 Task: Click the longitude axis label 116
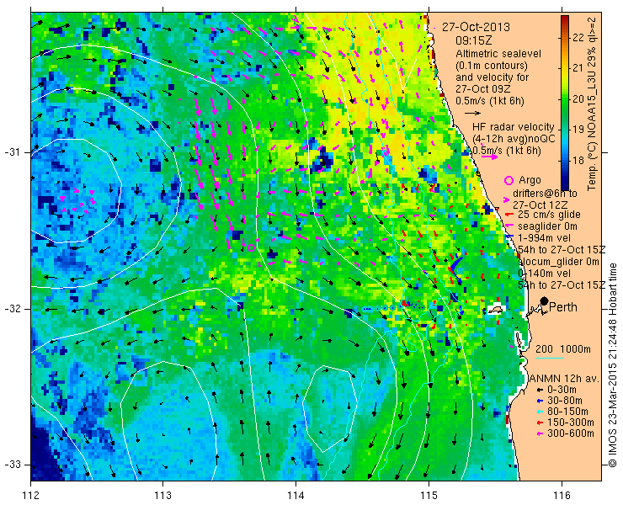click(x=562, y=495)
